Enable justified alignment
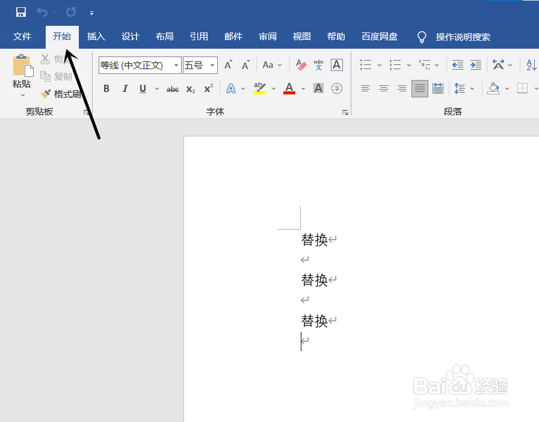Image resolution: width=539 pixels, height=422 pixels. pyautogui.click(x=419, y=88)
